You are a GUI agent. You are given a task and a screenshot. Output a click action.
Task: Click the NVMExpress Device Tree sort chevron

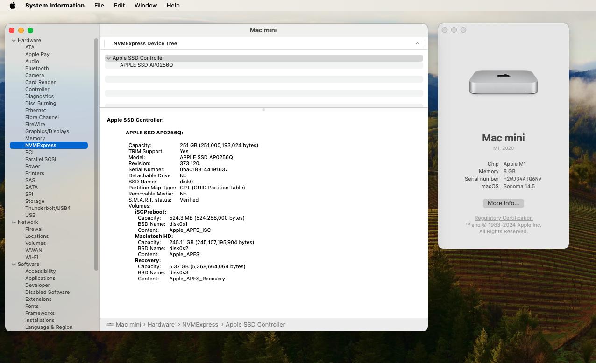point(417,43)
